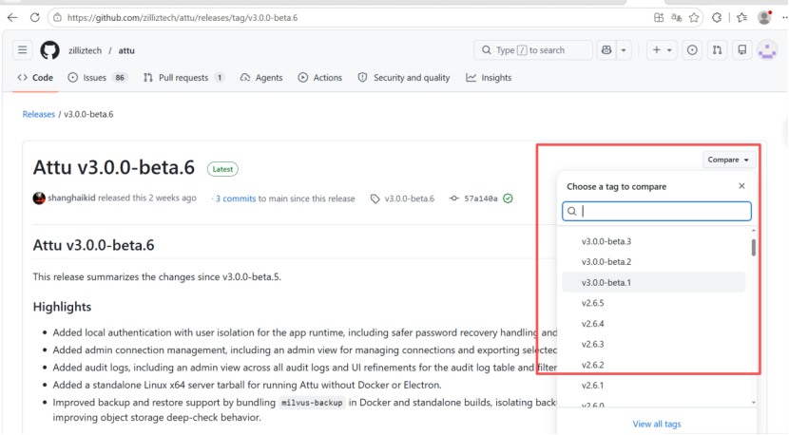
Task: Select tag v3.0.0-beta.3 from list
Action: tap(653, 241)
